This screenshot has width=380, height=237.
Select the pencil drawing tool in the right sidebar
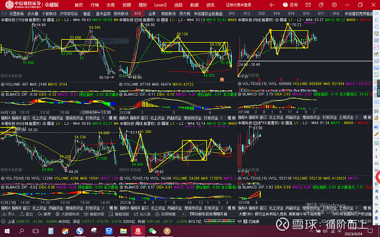[376, 134]
